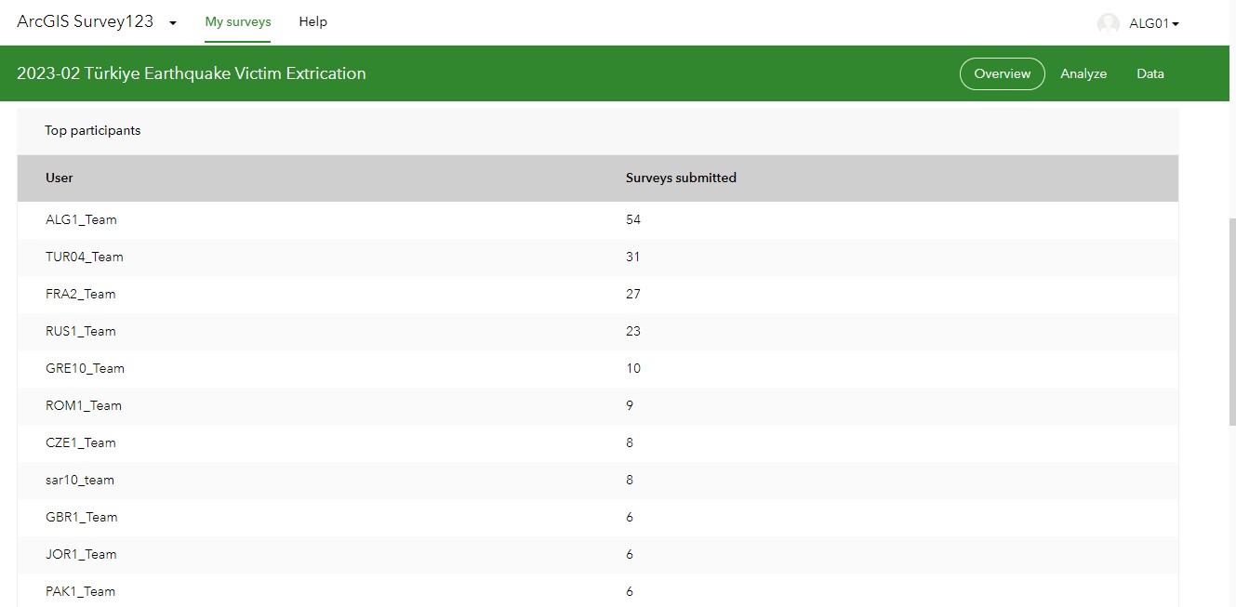1236x607 pixels.
Task: Click the User column header
Action: pyautogui.click(x=60, y=178)
